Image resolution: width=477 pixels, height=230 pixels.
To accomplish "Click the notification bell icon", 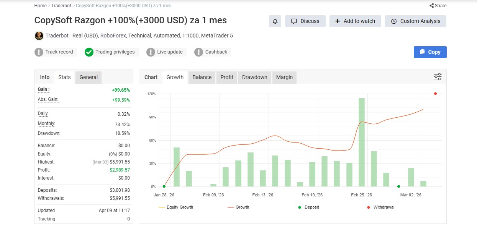I will coord(275,21).
